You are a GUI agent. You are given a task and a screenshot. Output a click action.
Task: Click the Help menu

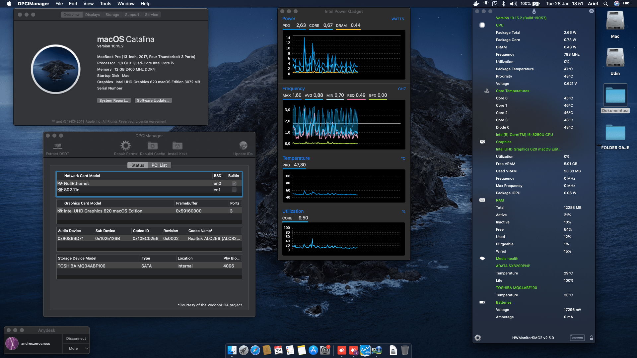[x=145, y=4]
